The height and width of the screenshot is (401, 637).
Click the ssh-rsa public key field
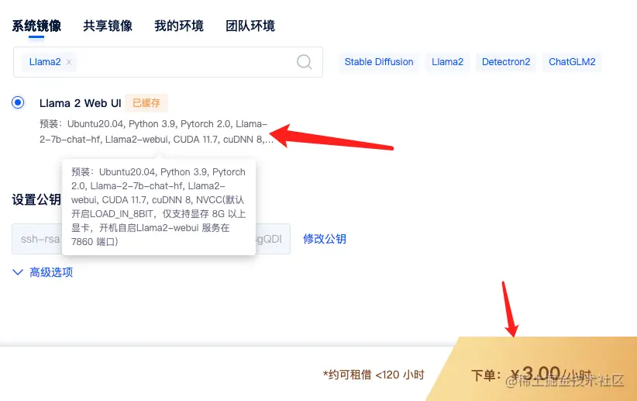point(150,239)
